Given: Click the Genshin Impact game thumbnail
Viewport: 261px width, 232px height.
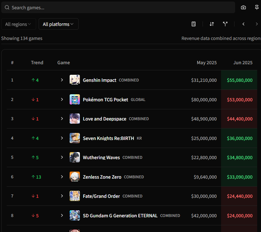Looking at the screenshot, I should coord(74,80).
